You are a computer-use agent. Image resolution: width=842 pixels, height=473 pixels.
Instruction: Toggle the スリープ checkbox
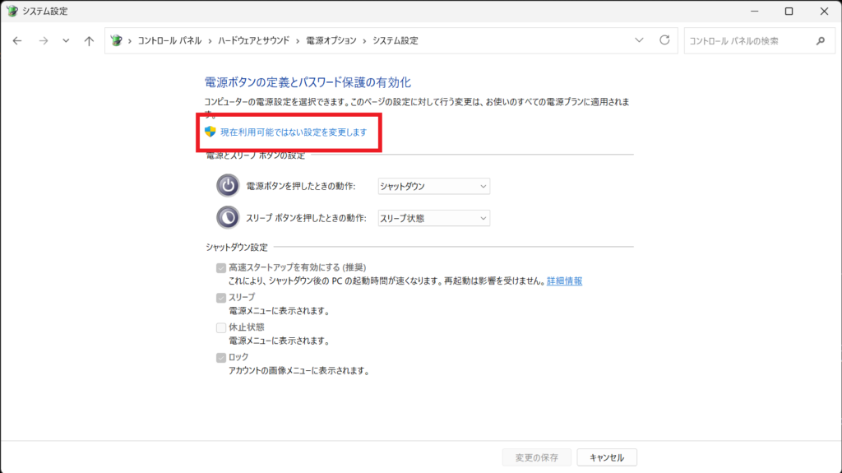click(x=220, y=297)
